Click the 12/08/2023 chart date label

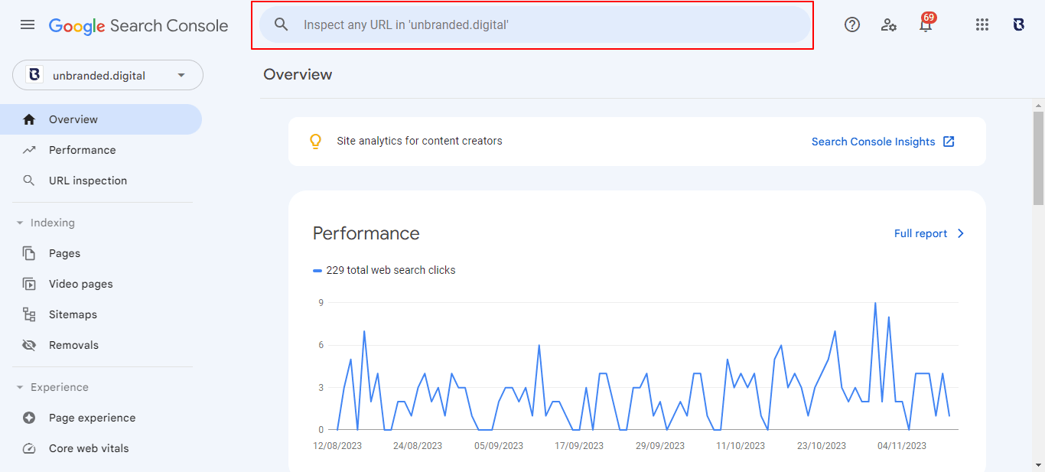coord(337,445)
